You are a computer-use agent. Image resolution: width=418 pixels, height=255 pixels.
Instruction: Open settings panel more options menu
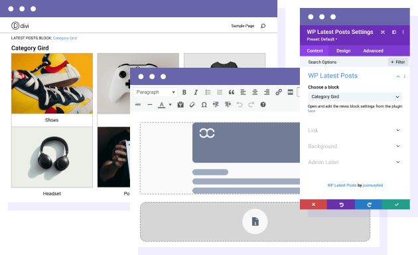[403, 32]
